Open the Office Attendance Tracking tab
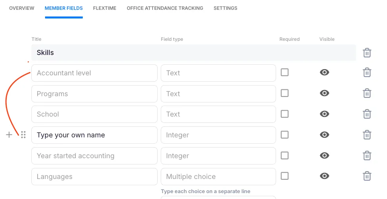387x199 pixels. coord(165,8)
